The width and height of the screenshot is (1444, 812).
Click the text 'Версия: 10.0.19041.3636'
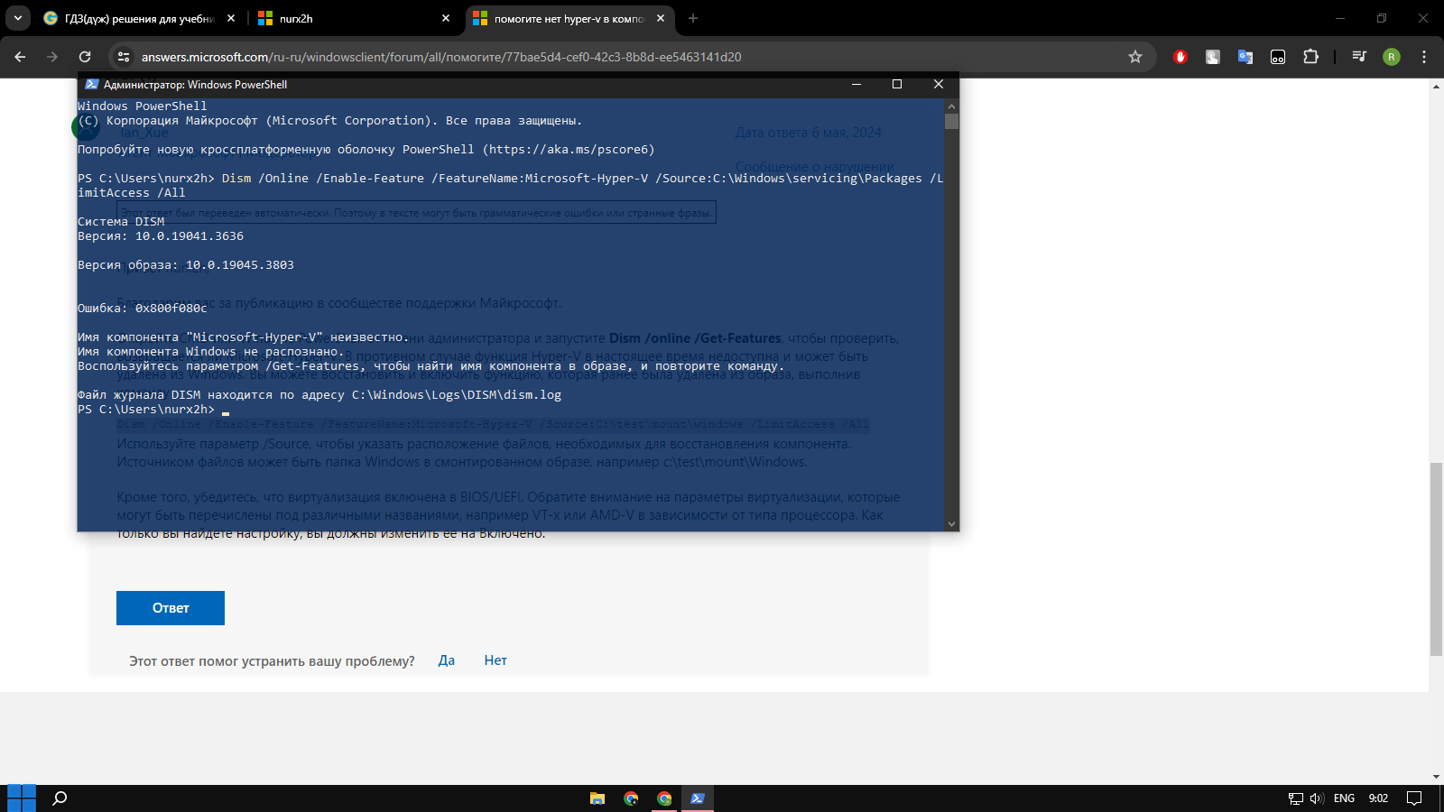pyautogui.click(x=161, y=236)
